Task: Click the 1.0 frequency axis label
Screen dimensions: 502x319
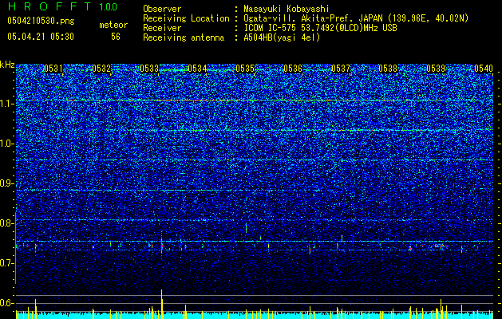Action: (6, 144)
